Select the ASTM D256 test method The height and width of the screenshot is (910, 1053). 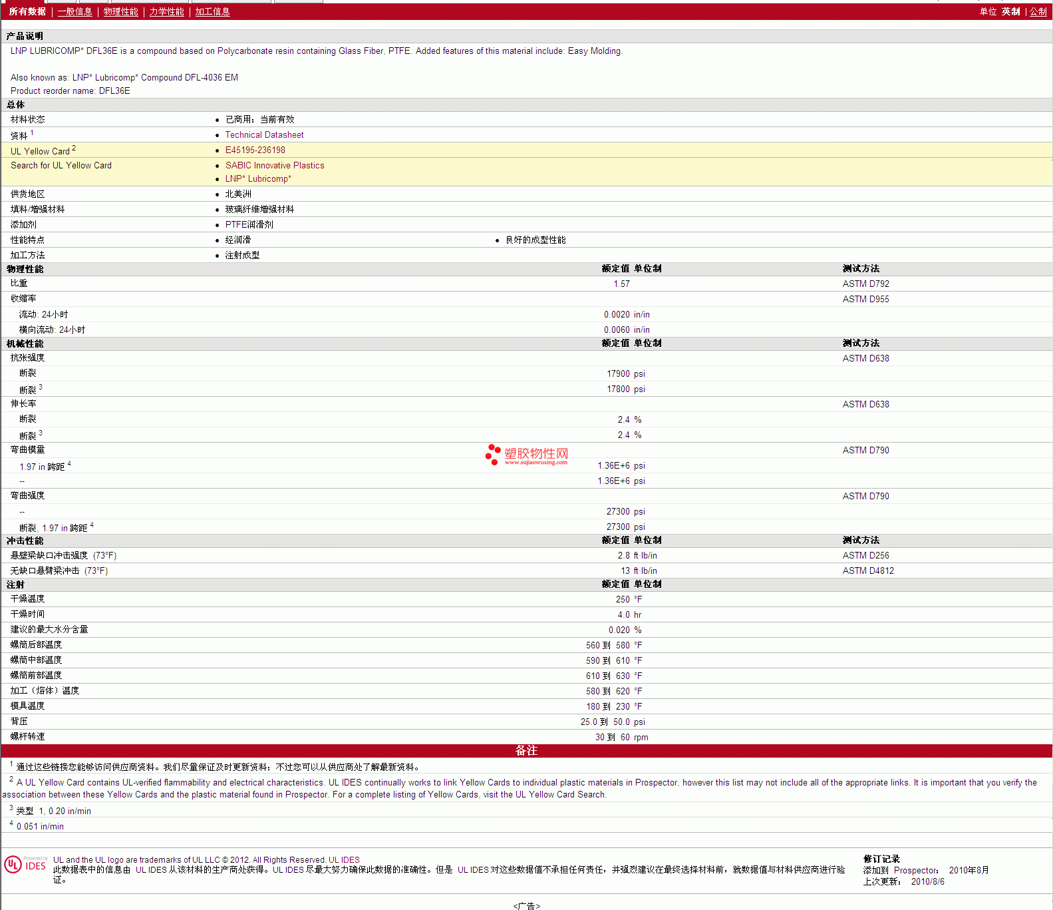865,556
